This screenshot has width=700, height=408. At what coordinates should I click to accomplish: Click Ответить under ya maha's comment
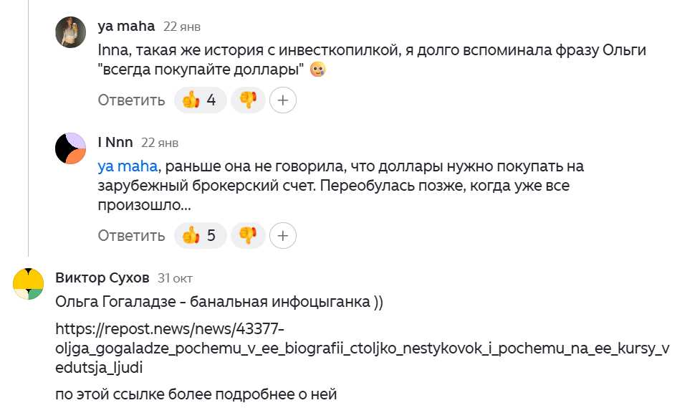[x=132, y=100]
